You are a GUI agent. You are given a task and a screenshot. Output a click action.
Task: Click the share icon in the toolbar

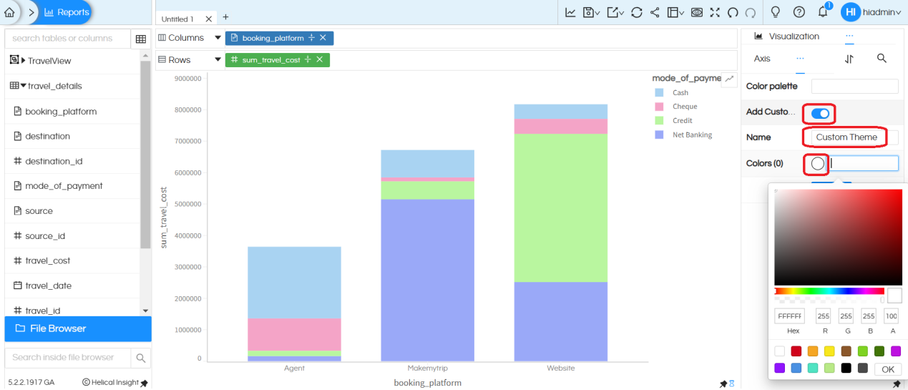[655, 12]
